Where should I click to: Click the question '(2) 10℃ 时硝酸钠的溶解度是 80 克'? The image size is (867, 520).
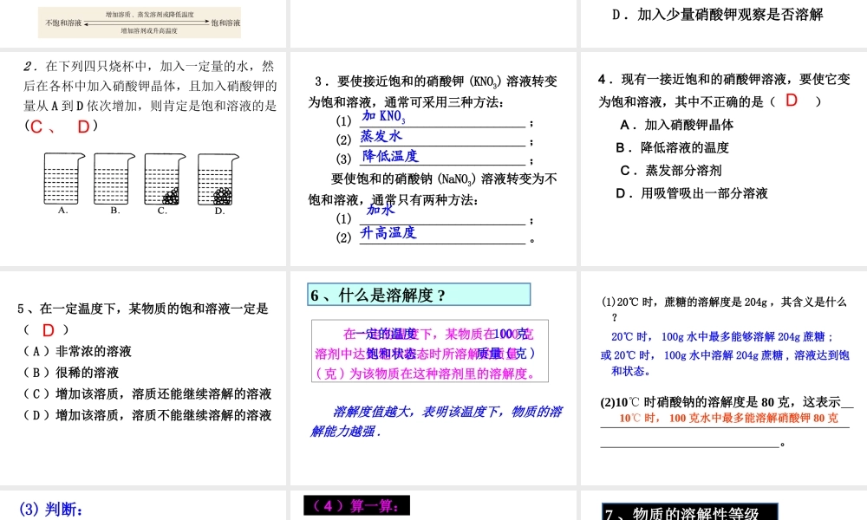727,402
